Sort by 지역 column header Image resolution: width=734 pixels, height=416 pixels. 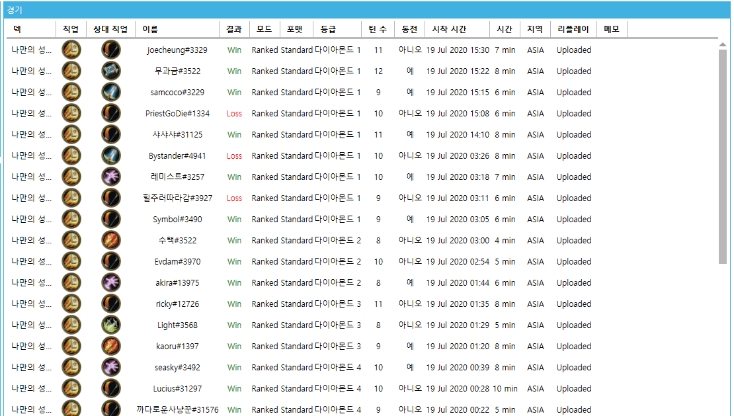pos(535,29)
